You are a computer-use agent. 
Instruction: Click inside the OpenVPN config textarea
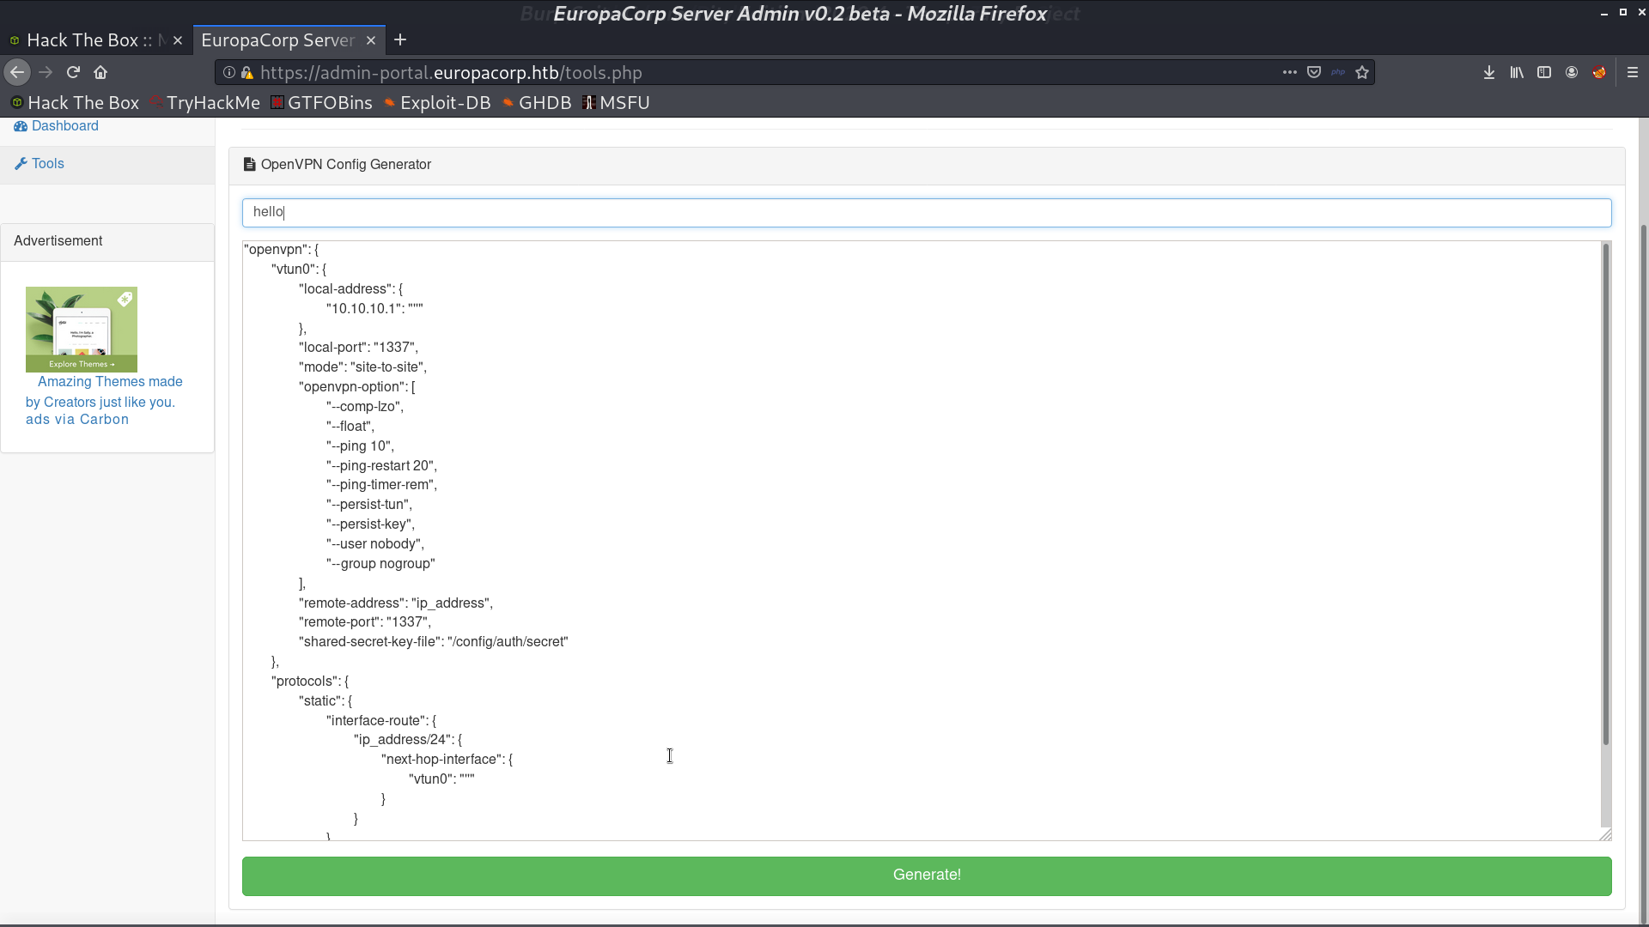click(921, 541)
